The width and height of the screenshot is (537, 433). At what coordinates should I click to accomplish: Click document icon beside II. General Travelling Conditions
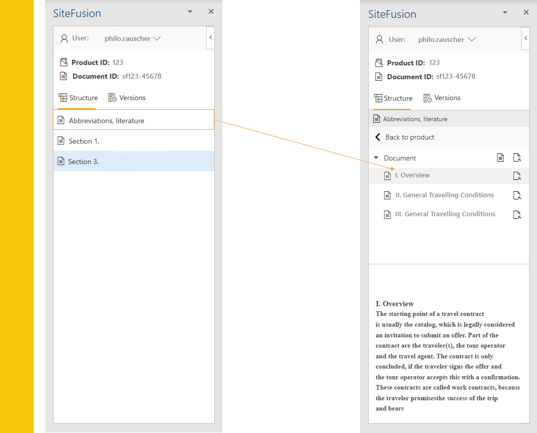387,195
